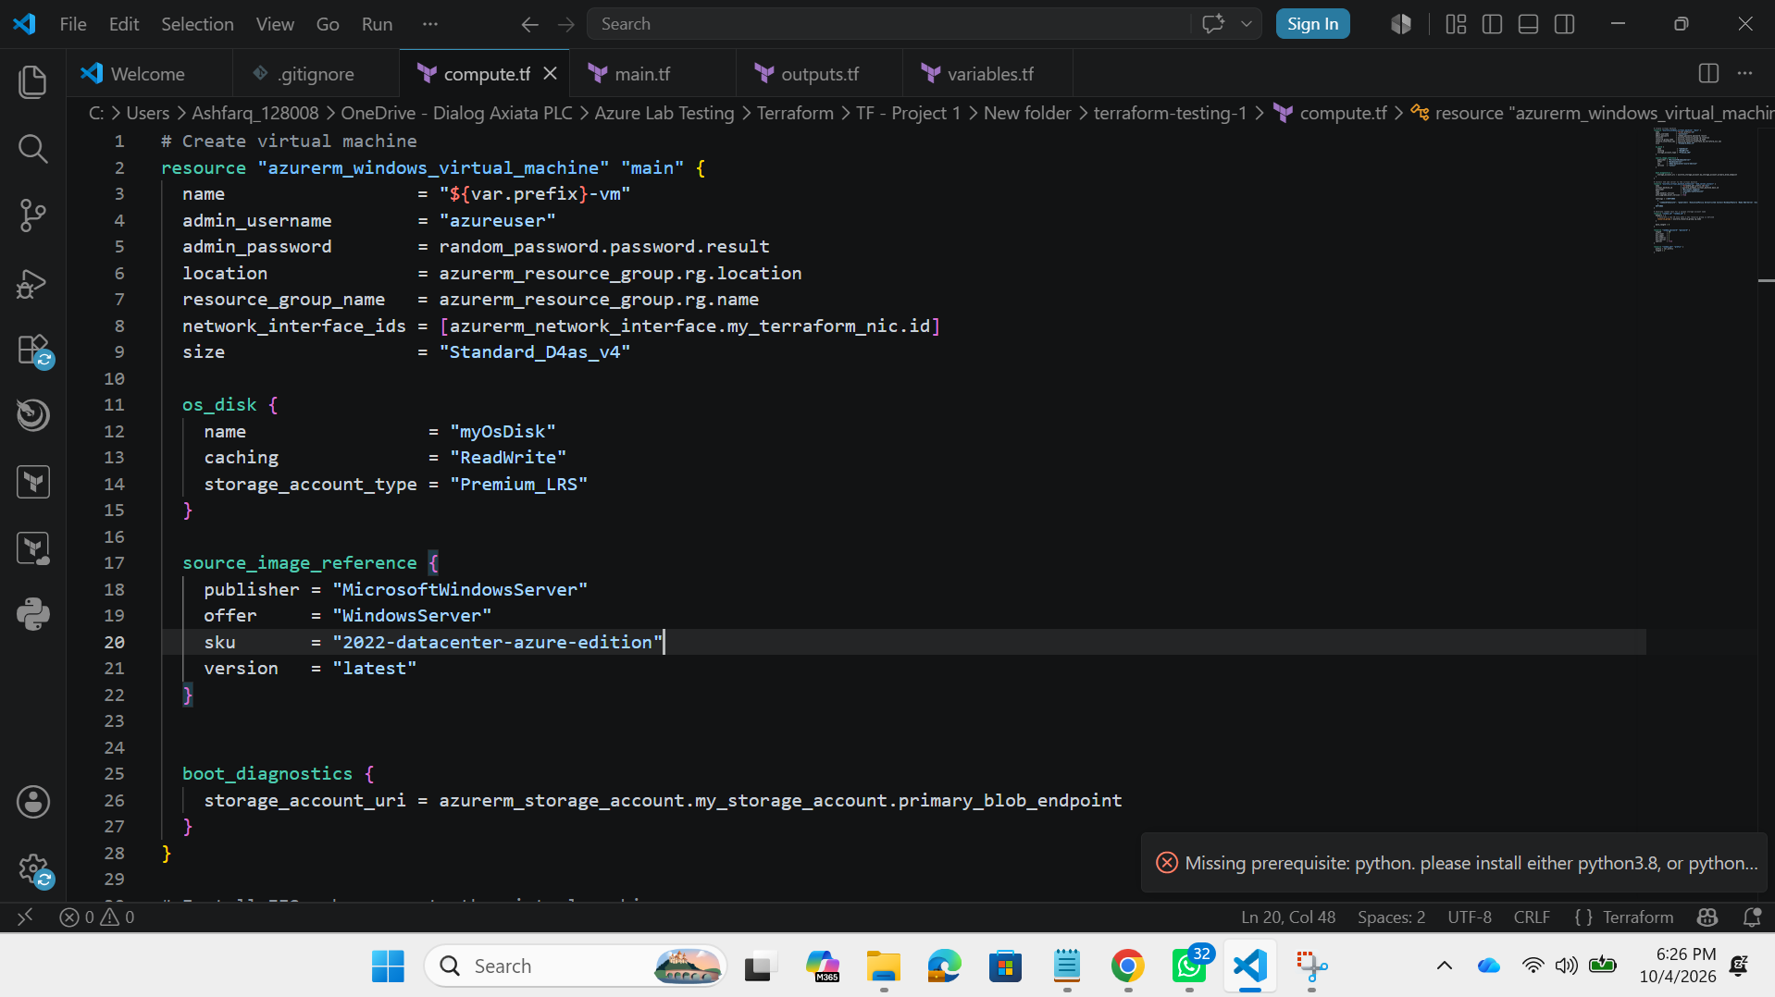This screenshot has height=997, width=1775.
Task: Click the Windows taskbar Search box
Action: click(576, 966)
